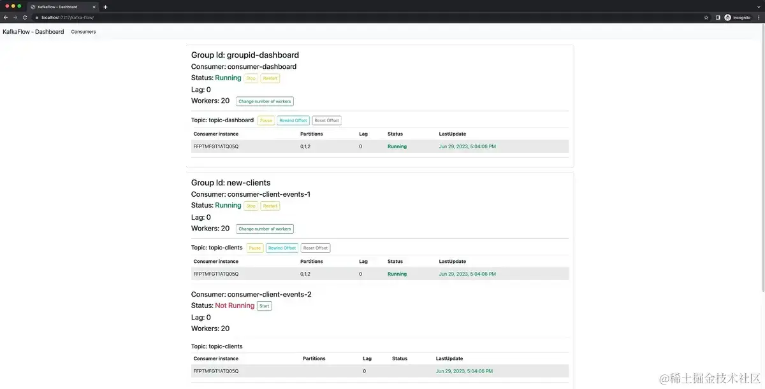Viewport: 765px width, 389px height.
Task: Open Chrome's three-dot menu
Action: (759, 18)
